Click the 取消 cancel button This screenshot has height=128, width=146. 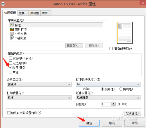112,123
